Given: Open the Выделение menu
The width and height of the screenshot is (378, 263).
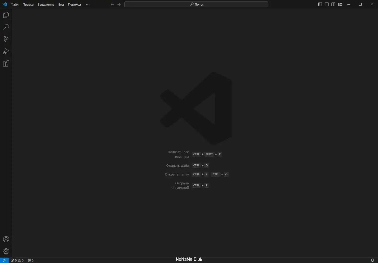Looking at the screenshot, I should (46, 4).
